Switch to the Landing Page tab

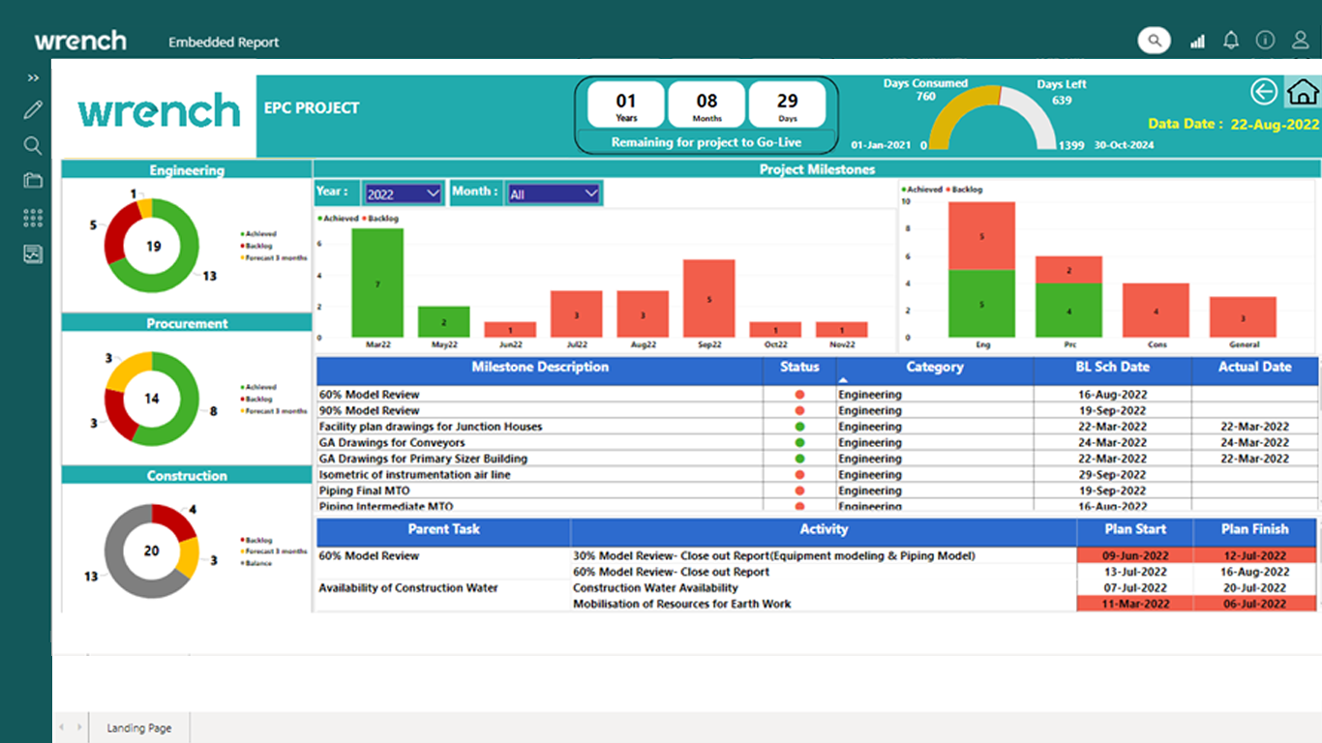click(x=139, y=728)
